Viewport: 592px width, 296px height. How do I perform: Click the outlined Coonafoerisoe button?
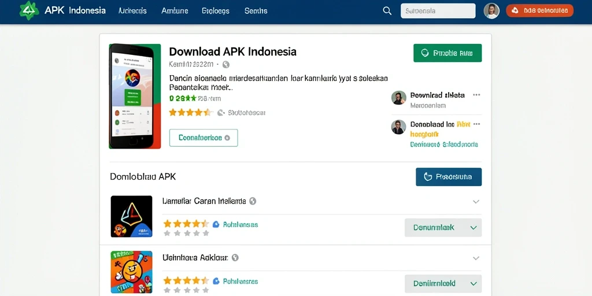click(203, 138)
